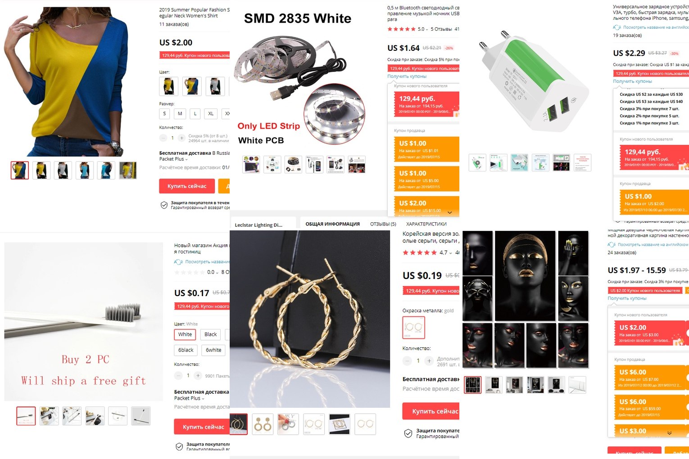Click plus quantity icon in shirt listing

pos(181,138)
